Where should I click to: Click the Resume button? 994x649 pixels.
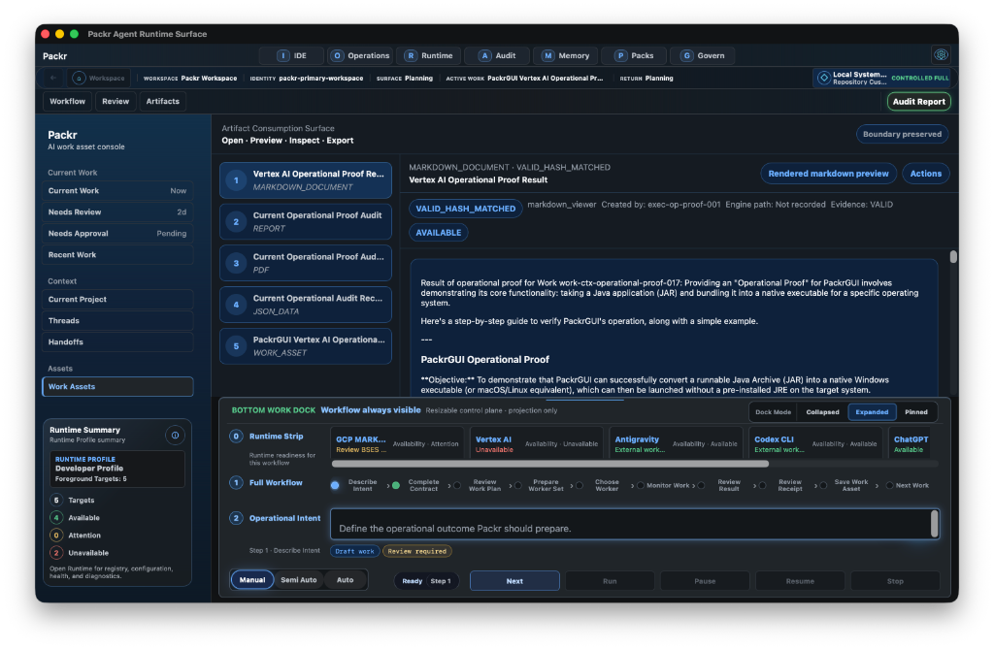[x=800, y=580]
